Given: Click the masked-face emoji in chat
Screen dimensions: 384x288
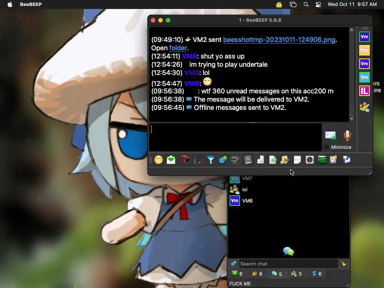Looking at the screenshot, I should pos(207,81).
